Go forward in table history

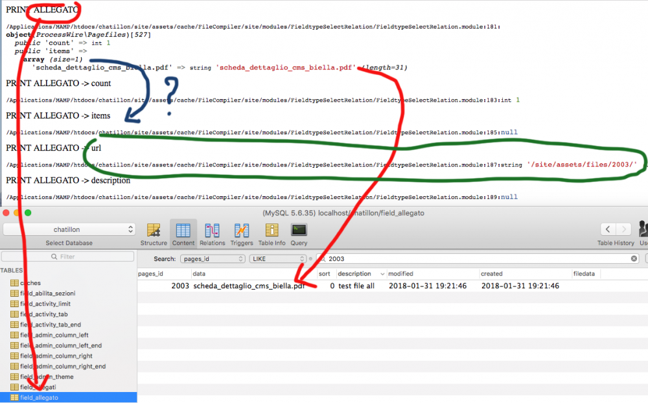click(625, 229)
